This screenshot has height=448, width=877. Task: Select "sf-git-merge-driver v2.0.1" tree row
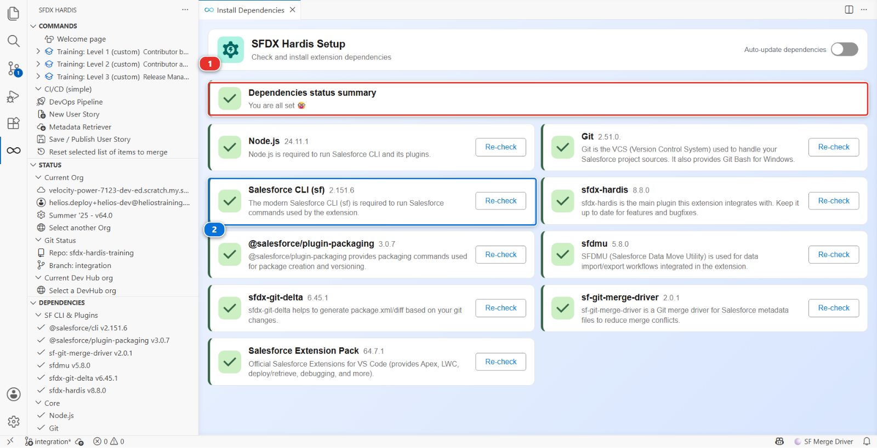[113, 353]
